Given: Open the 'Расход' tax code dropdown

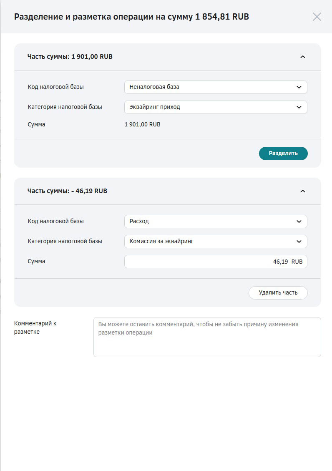Looking at the screenshot, I should 216,222.
